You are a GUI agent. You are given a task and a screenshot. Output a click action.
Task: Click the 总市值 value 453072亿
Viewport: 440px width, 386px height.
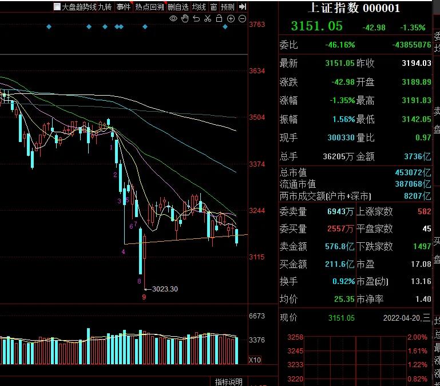point(413,172)
